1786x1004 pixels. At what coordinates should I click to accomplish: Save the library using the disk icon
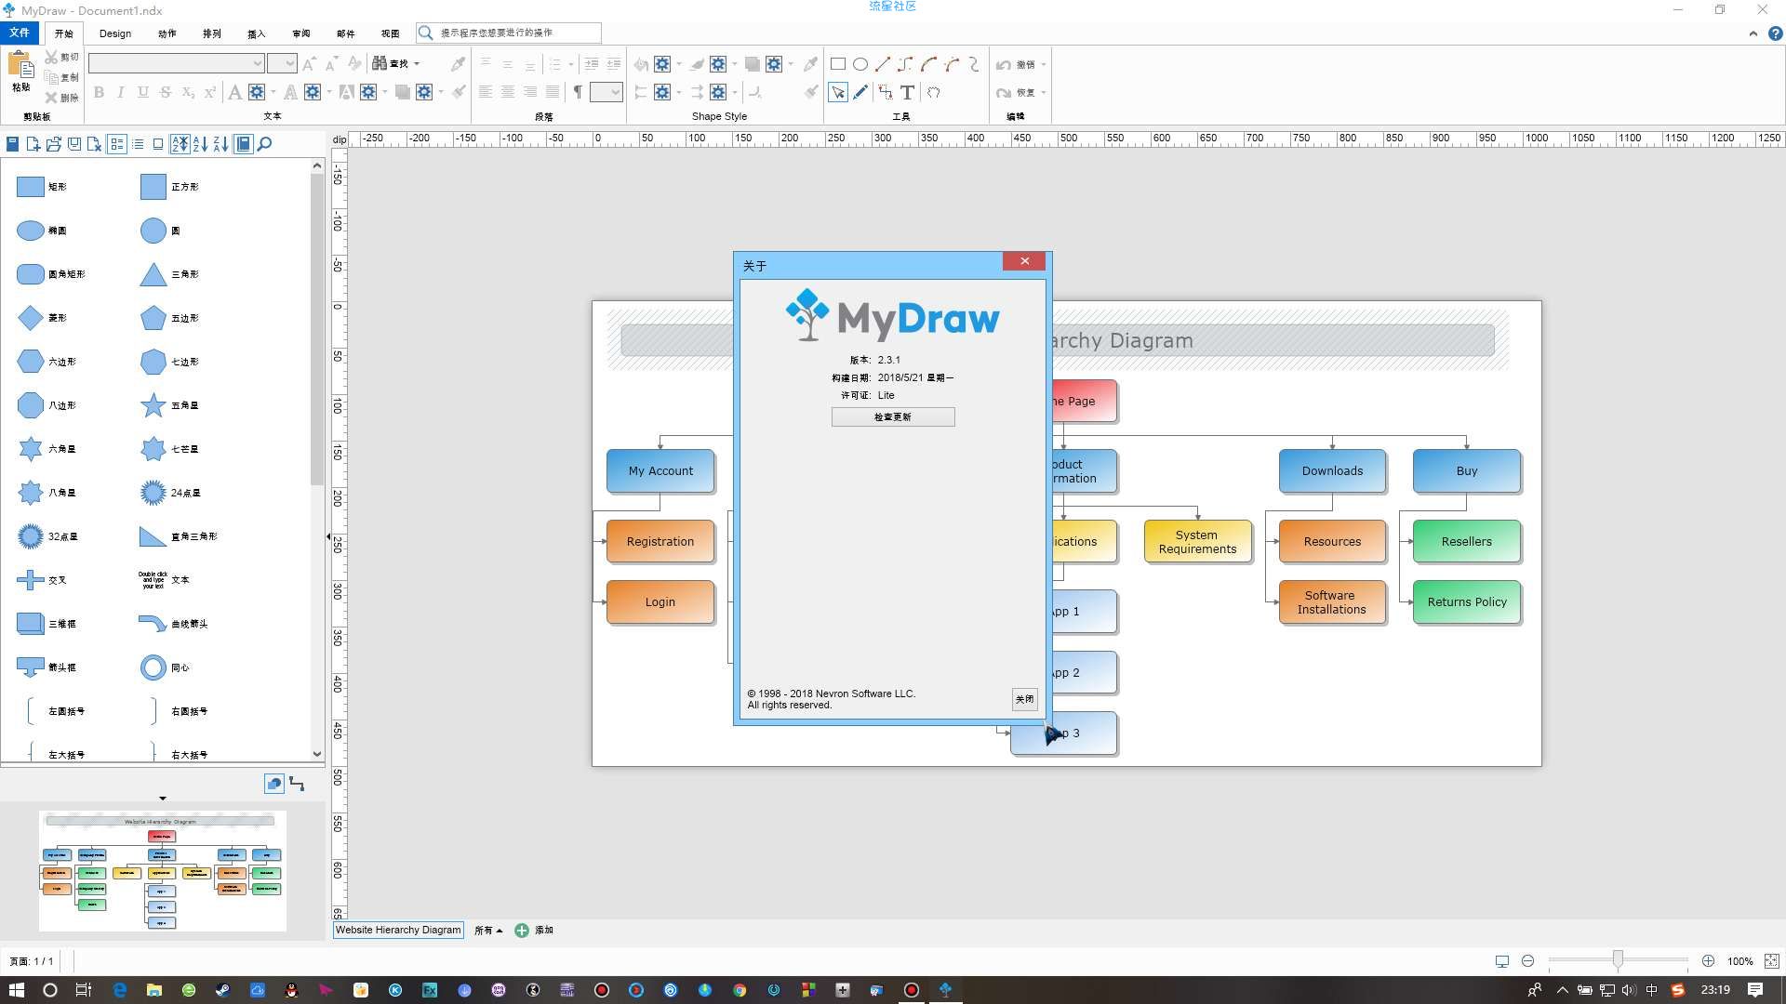pyautogui.click(x=74, y=144)
